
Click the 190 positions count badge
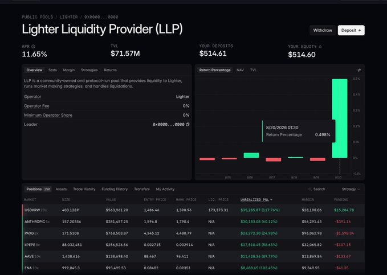[47, 189]
